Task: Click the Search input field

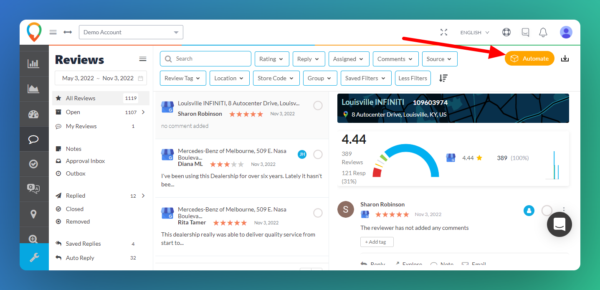Action: (x=205, y=59)
